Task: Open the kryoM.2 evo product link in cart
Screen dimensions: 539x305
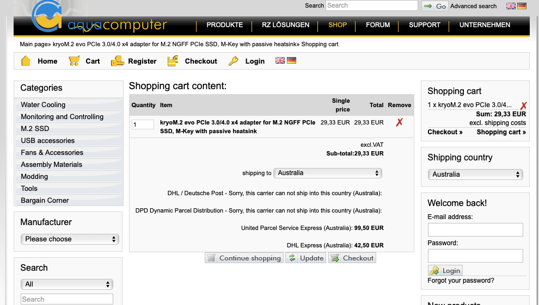Action: click(237, 127)
